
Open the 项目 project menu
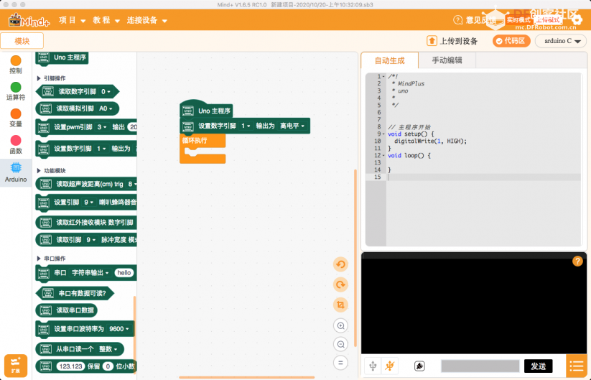point(73,20)
